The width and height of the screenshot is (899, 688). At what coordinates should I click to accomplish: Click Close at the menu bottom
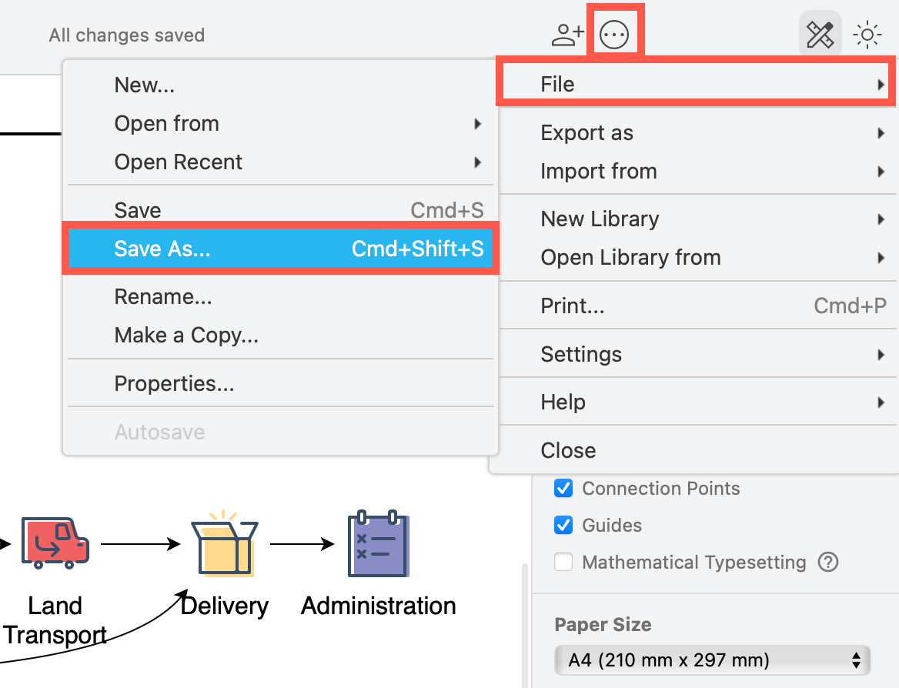coord(568,450)
